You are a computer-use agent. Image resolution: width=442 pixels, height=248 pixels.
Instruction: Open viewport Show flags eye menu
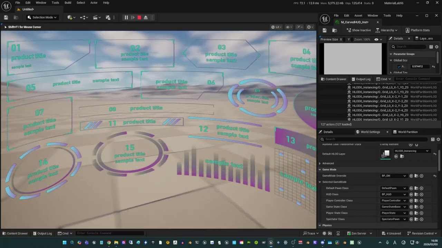(x=289, y=27)
